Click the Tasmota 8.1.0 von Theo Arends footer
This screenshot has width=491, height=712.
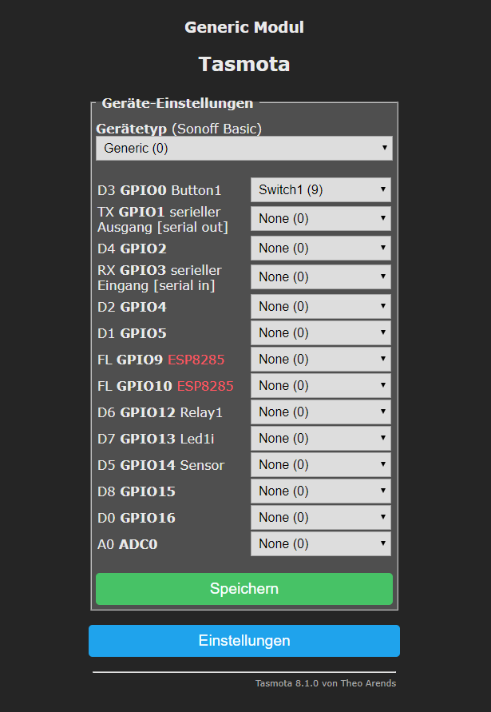click(325, 683)
